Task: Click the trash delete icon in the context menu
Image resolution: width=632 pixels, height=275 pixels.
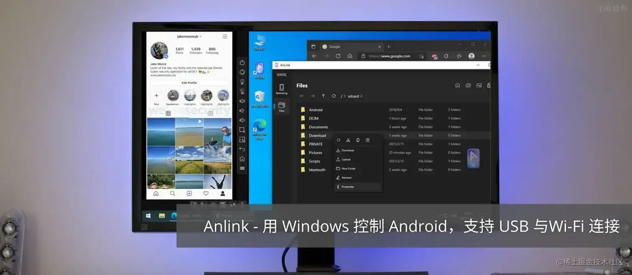Action: coord(367,140)
